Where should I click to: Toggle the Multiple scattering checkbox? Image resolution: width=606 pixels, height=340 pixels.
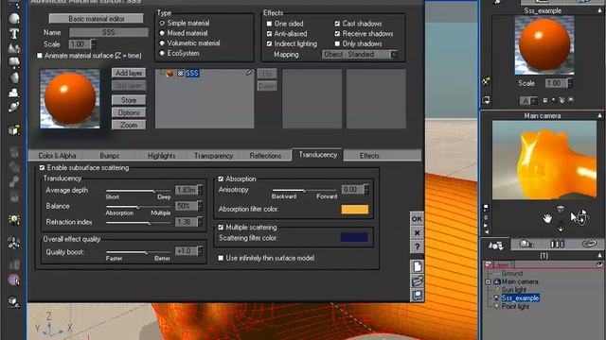tap(221, 227)
